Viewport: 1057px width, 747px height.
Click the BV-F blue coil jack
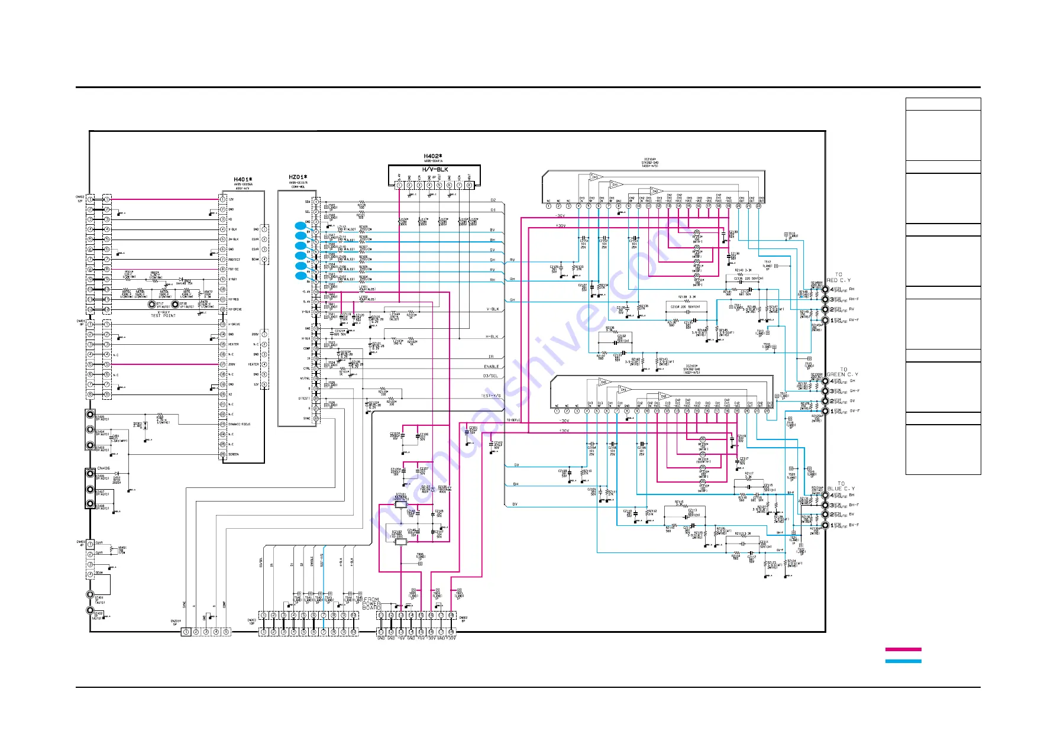click(825, 525)
